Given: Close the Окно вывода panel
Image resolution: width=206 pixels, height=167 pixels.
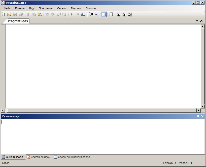Looking at the screenshot, I should click(x=202, y=116).
